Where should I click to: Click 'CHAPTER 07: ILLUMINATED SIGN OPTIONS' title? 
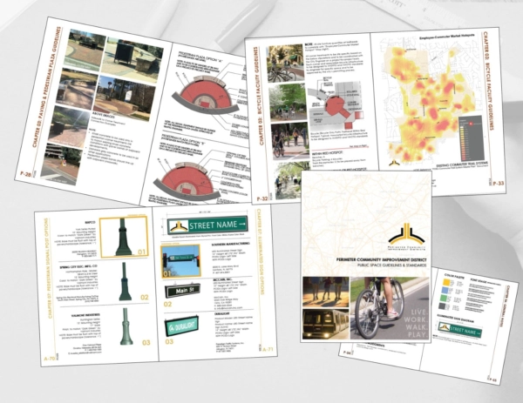pyautogui.click(x=260, y=252)
